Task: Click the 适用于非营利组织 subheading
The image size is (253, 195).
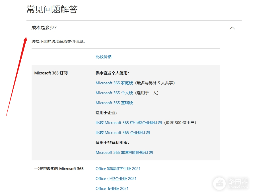Action: tap(112, 142)
